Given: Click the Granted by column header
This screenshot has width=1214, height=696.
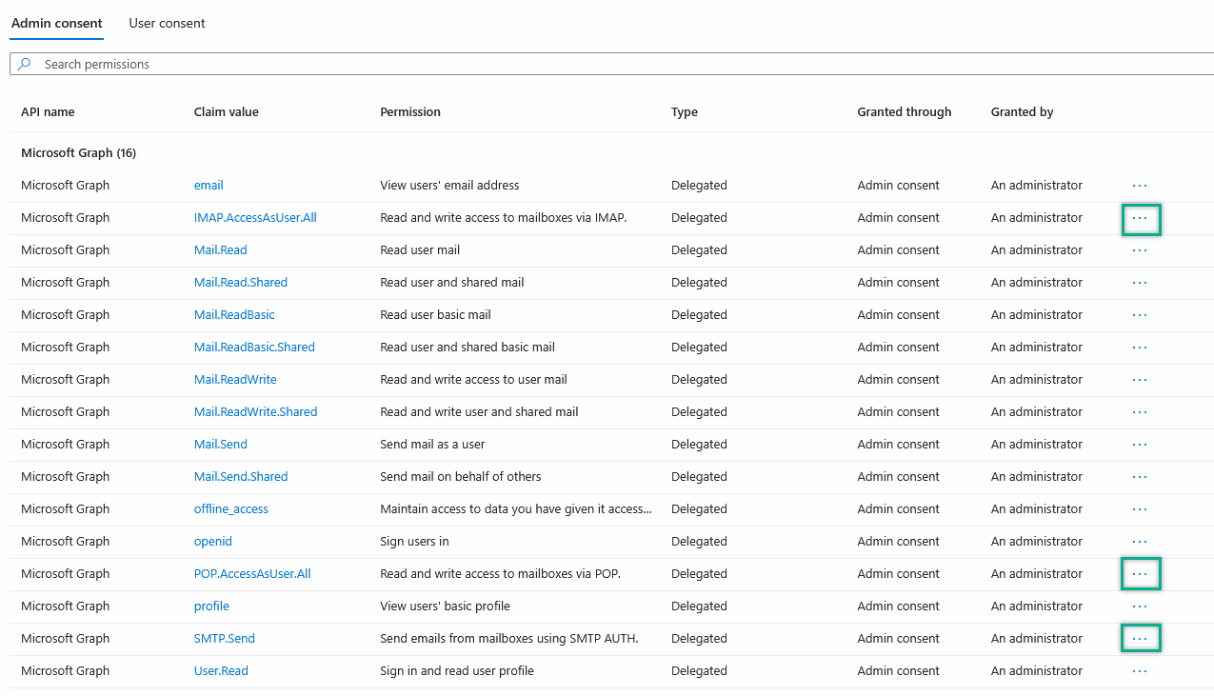Looking at the screenshot, I should pos(1022,111).
